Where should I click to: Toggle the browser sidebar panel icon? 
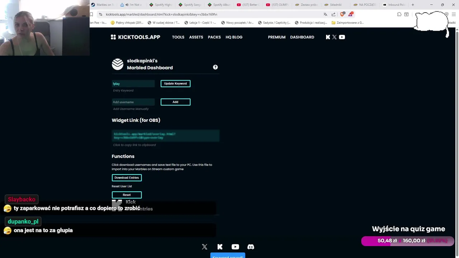(406, 14)
